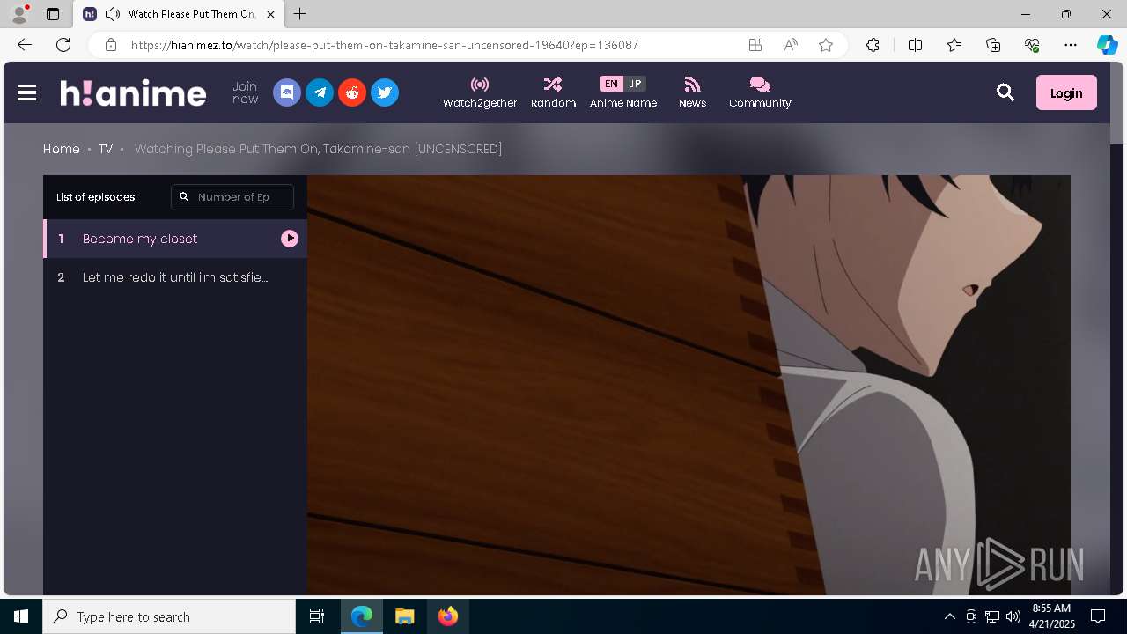Open Split screen view

[x=915, y=45]
